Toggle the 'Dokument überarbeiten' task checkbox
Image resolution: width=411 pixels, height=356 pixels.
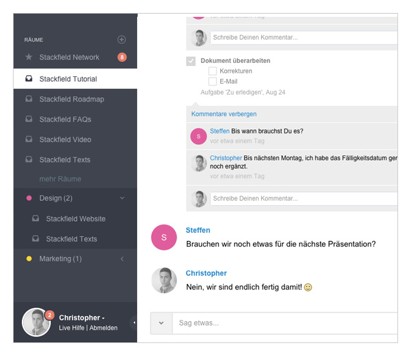191,61
